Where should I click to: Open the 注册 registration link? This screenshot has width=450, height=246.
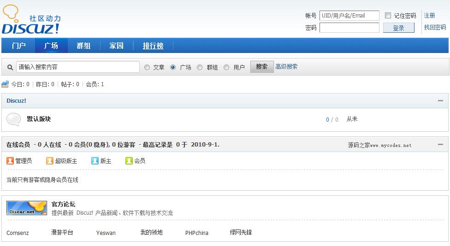point(429,16)
